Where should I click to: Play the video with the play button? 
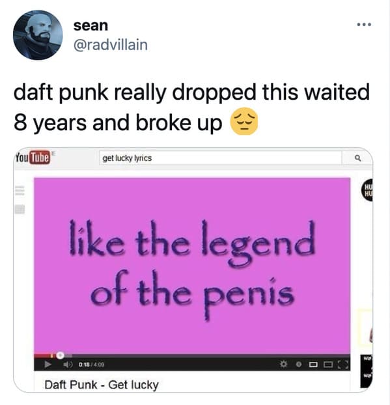click(x=48, y=364)
